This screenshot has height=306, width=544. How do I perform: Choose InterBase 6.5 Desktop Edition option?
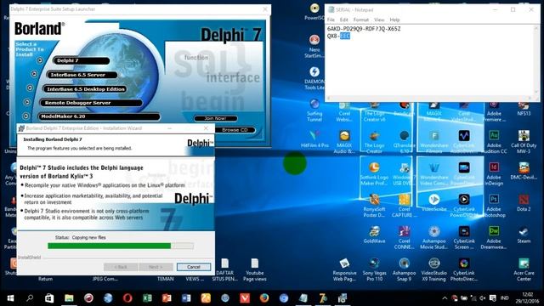(x=85, y=89)
